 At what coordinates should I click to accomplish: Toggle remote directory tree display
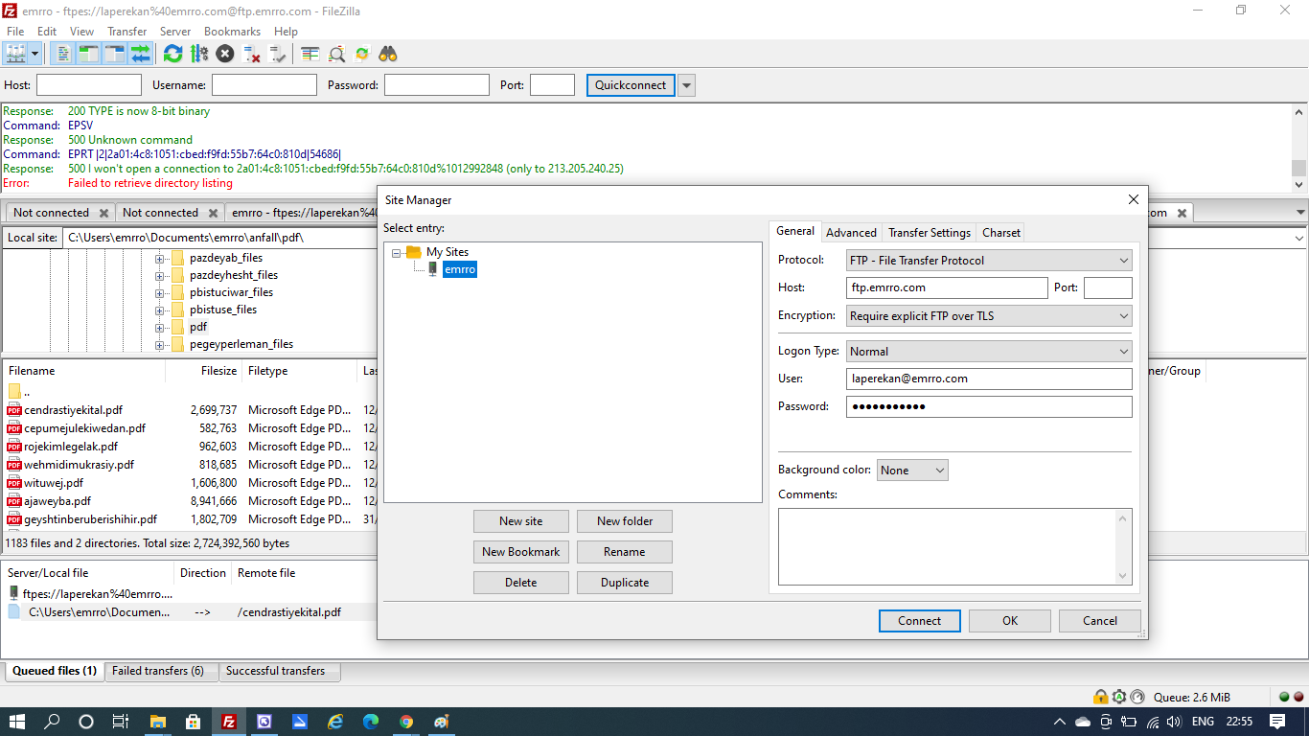pyautogui.click(x=114, y=54)
